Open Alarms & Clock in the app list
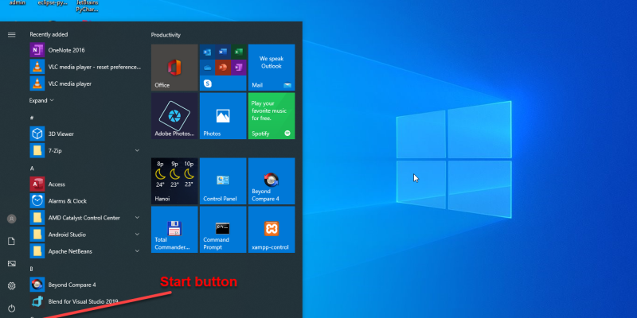637x318 pixels. [x=68, y=200]
